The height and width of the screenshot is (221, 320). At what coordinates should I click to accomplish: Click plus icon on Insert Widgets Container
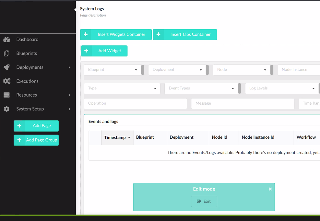pos(86,34)
